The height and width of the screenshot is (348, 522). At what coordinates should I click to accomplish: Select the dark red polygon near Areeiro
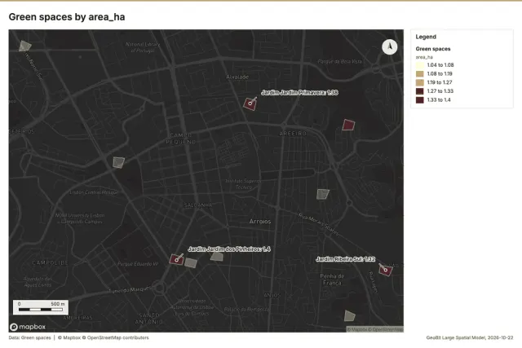pyautogui.click(x=348, y=125)
